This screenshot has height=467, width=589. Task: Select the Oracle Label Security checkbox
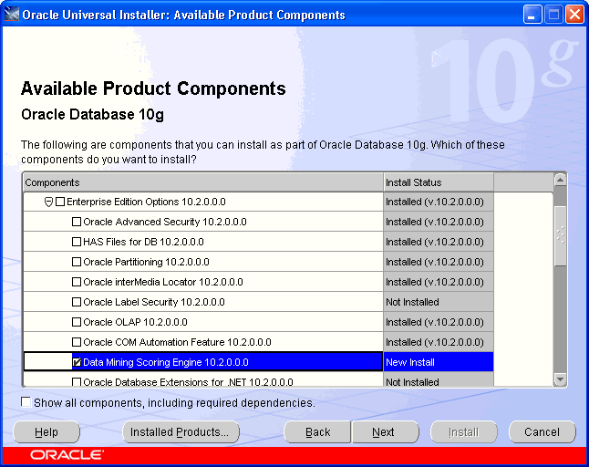[77, 302]
